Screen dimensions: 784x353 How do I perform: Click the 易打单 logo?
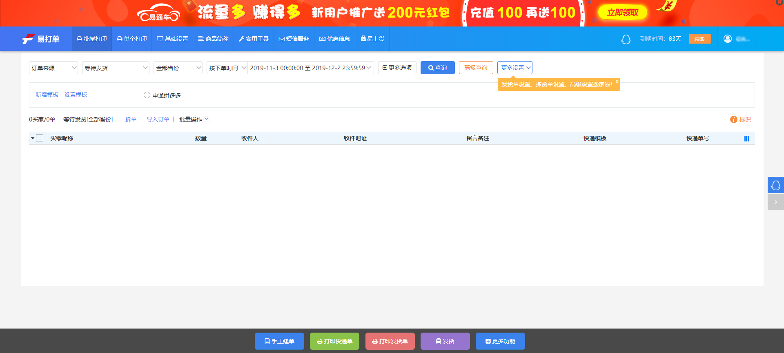40,39
